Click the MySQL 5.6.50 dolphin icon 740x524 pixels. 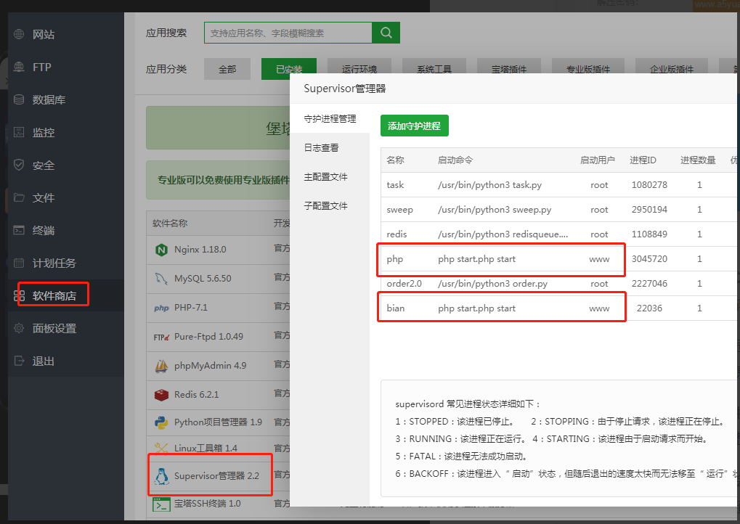[x=161, y=279]
